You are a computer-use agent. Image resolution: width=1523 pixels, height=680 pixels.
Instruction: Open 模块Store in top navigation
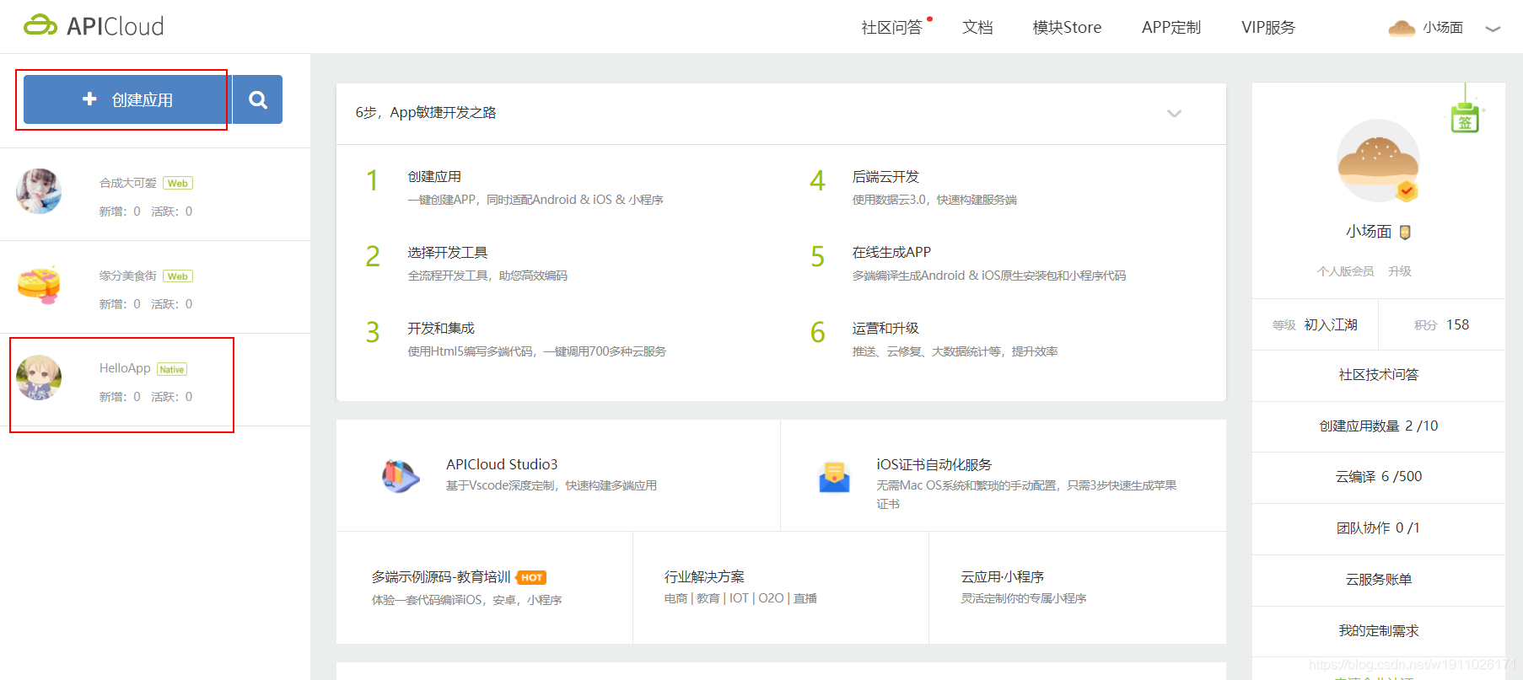(x=1067, y=27)
